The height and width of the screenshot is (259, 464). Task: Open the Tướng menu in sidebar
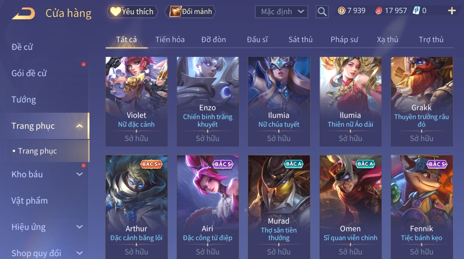pyautogui.click(x=24, y=100)
